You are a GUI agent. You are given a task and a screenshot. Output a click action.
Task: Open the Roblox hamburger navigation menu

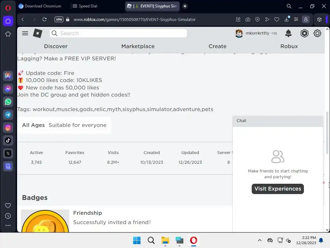[x=25, y=33]
